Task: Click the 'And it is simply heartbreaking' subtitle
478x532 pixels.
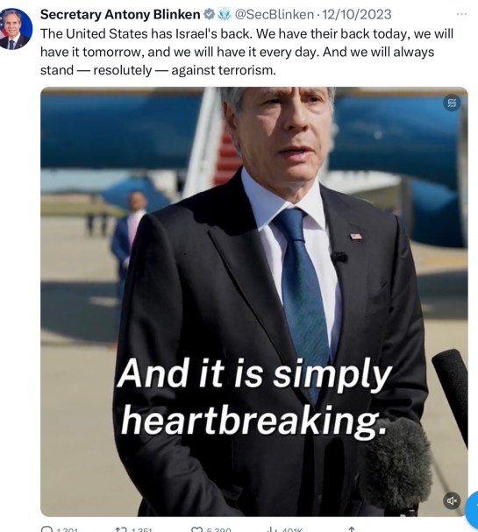Action: point(254,396)
